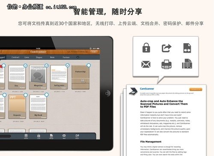Click the printer icon in the callout bubble
This screenshot has height=156, width=214.
coord(166,64)
